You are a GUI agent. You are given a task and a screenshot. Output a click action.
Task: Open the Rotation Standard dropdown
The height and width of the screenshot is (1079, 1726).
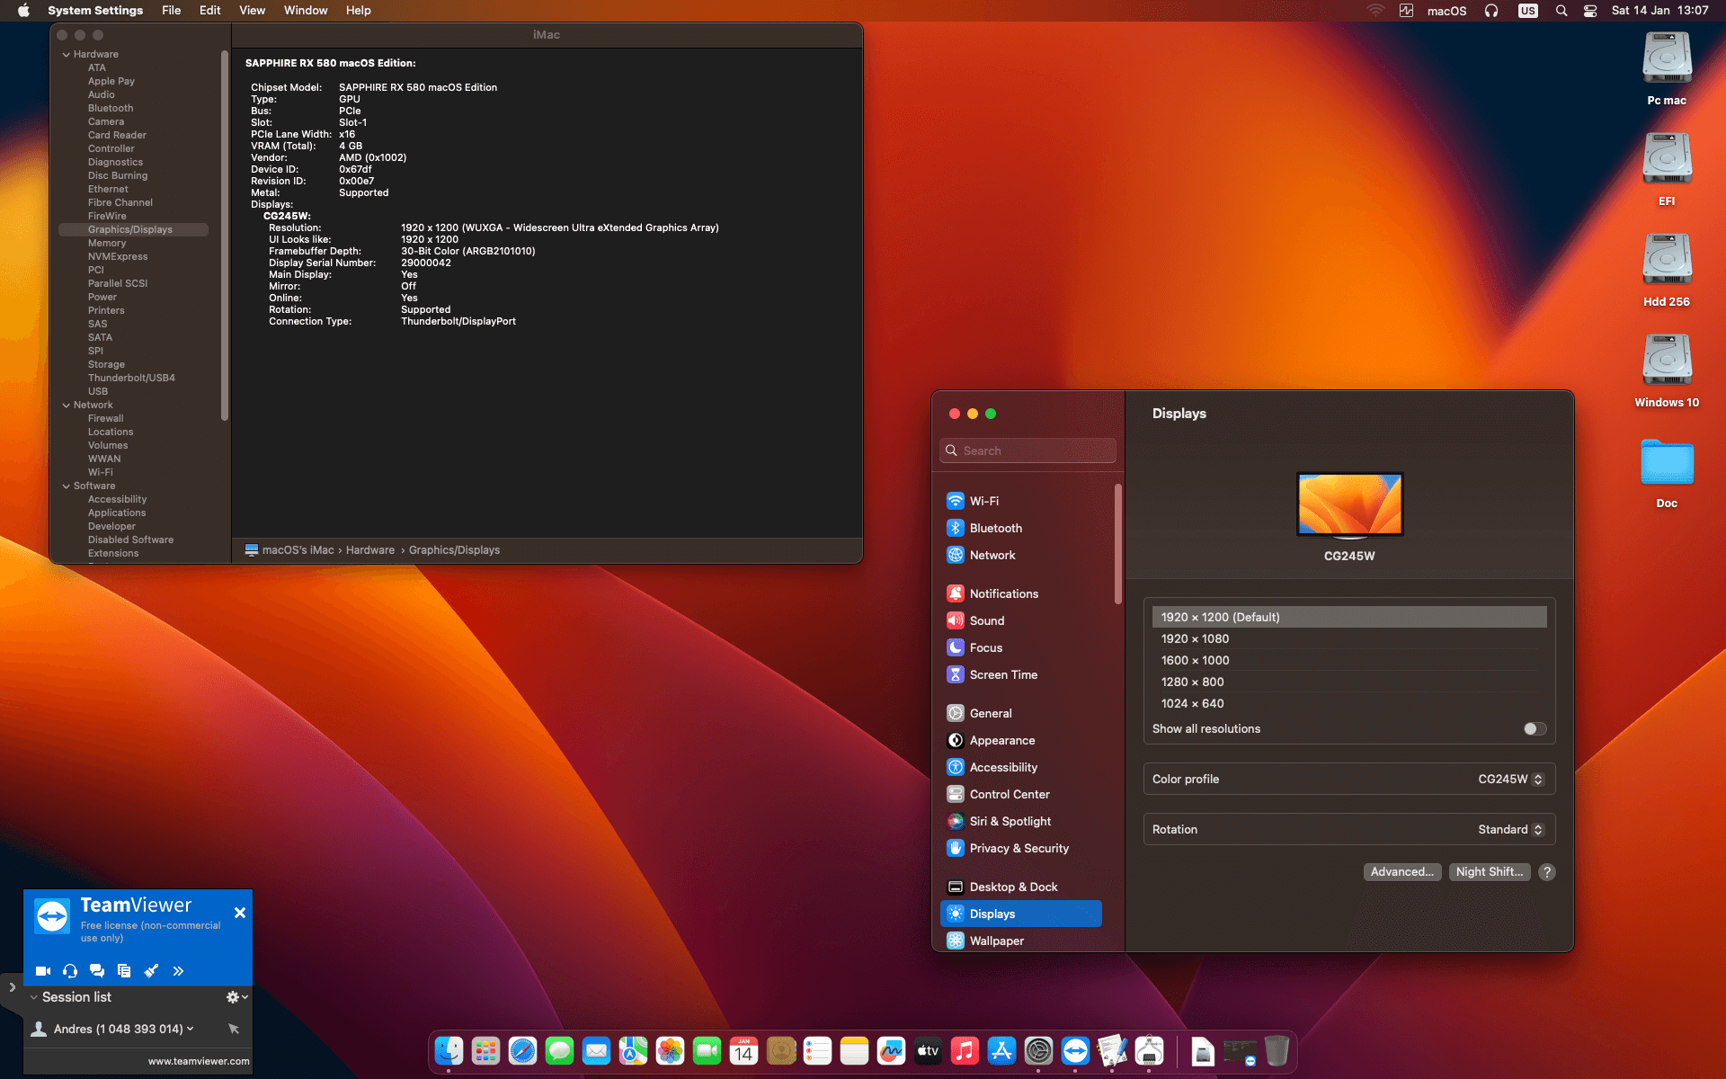point(1510,829)
